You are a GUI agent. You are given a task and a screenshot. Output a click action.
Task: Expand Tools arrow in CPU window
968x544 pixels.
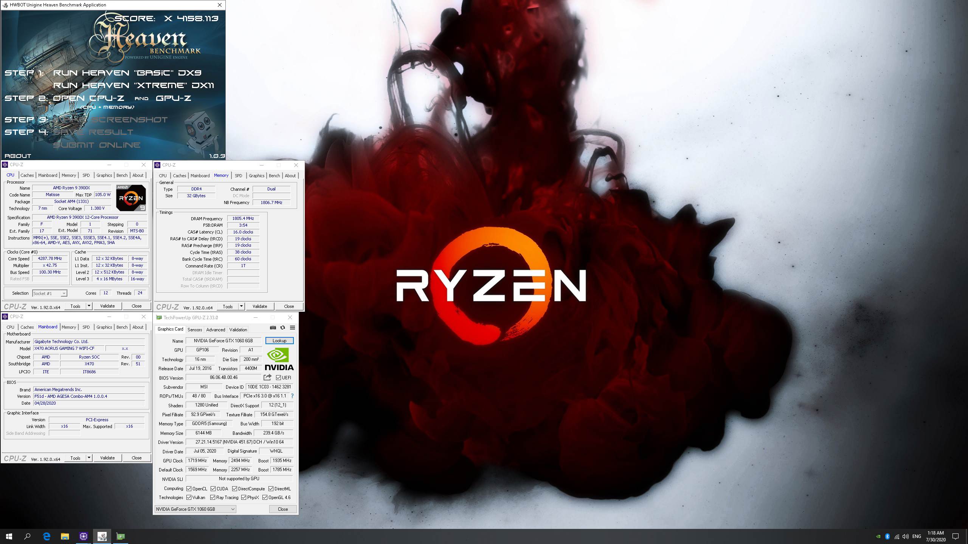click(x=89, y=306)
